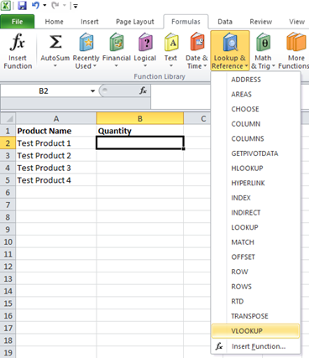Choose CHOOSE from the function list
Screen dimensions: 309x358
[255, 109]
